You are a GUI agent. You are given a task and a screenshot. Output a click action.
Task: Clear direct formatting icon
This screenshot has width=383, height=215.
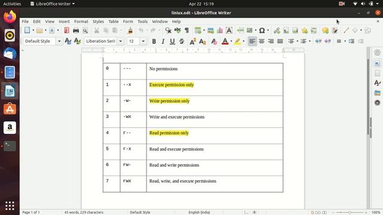[x=214, y=41]
